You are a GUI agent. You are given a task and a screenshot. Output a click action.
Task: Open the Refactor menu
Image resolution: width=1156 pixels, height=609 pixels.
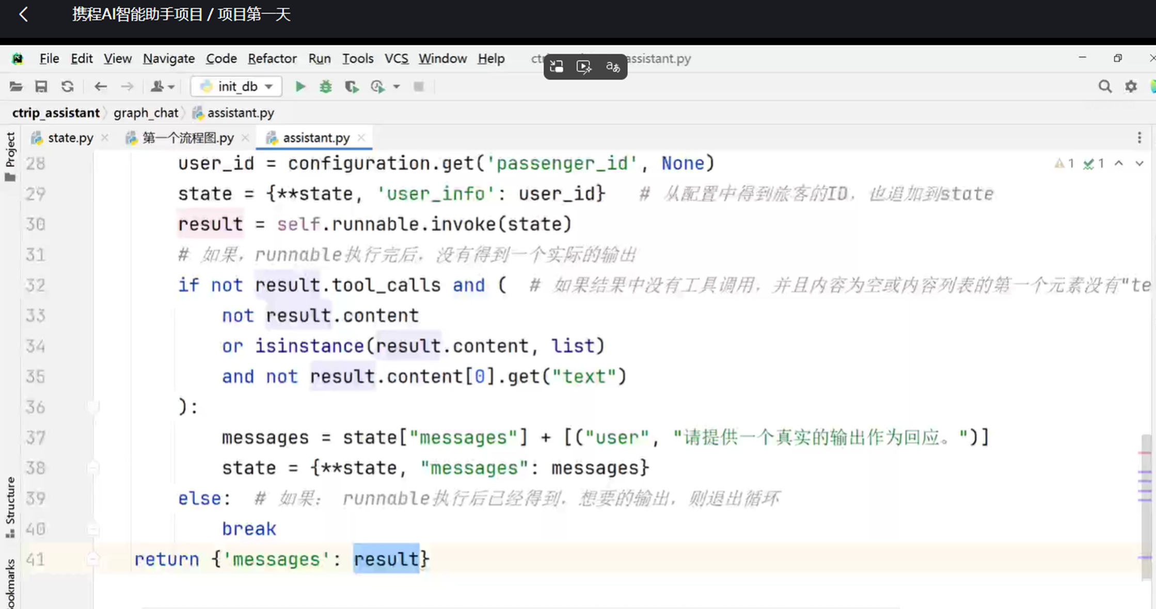pyautogui.click(x=272, y=59)
